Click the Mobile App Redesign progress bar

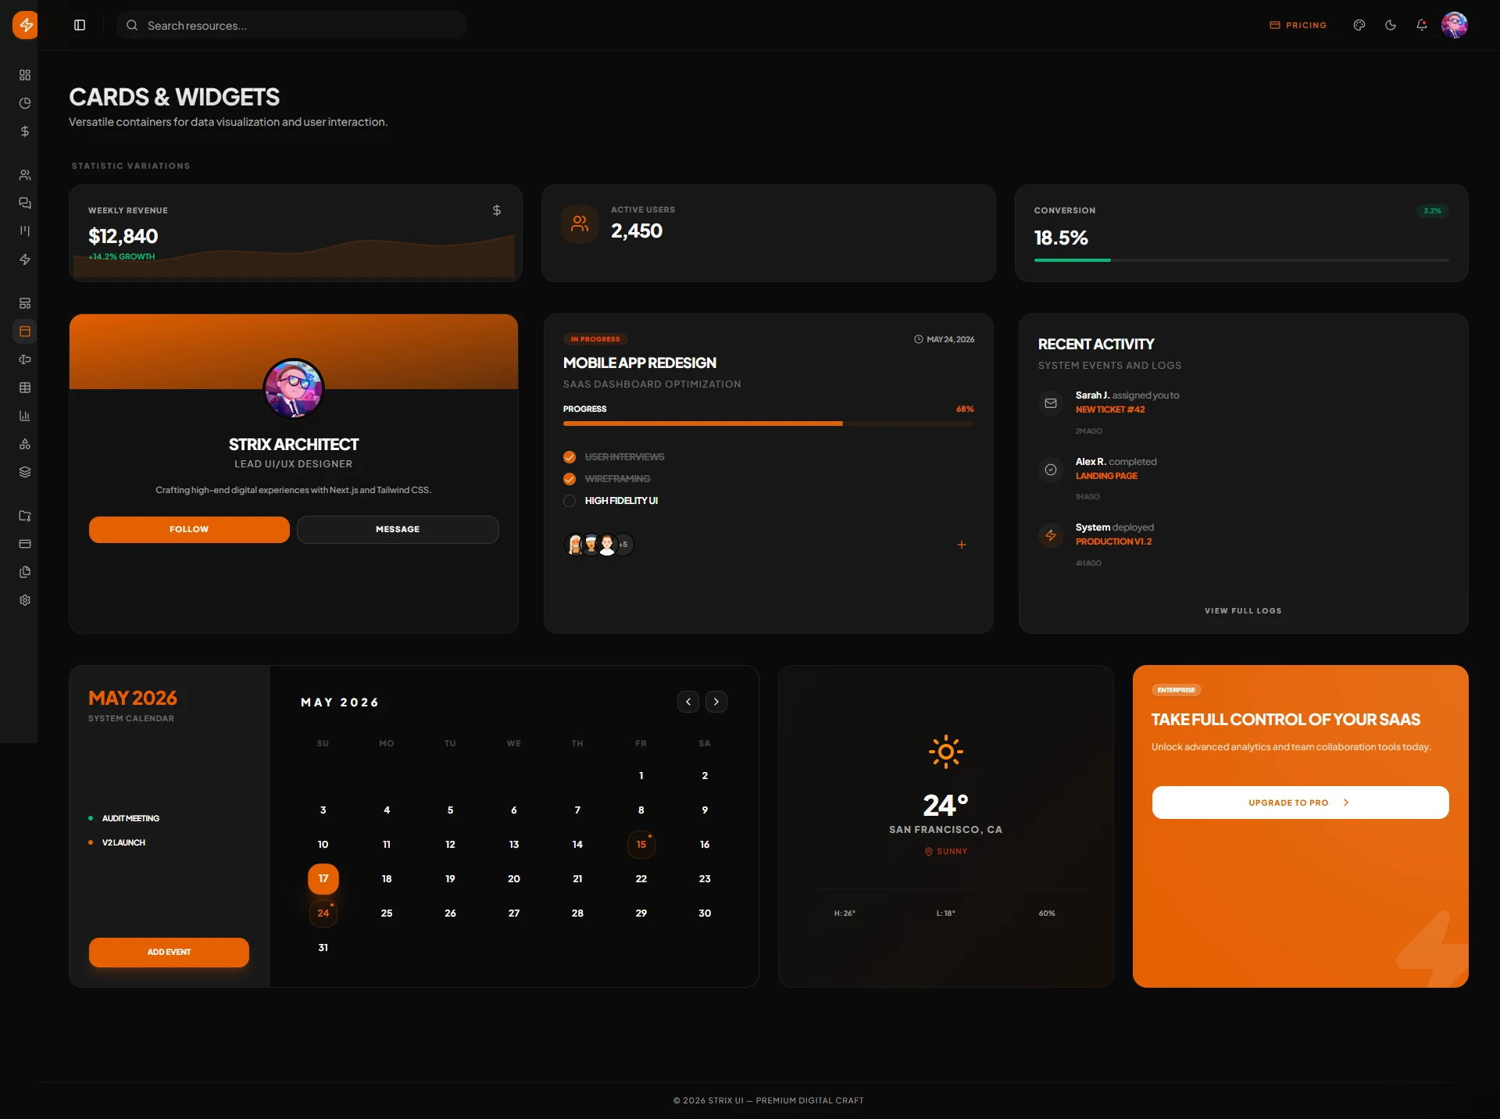(768, 424)
